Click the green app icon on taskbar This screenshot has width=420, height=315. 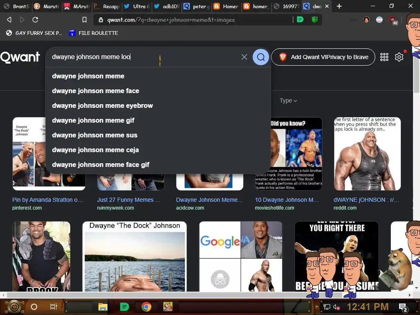124,307
